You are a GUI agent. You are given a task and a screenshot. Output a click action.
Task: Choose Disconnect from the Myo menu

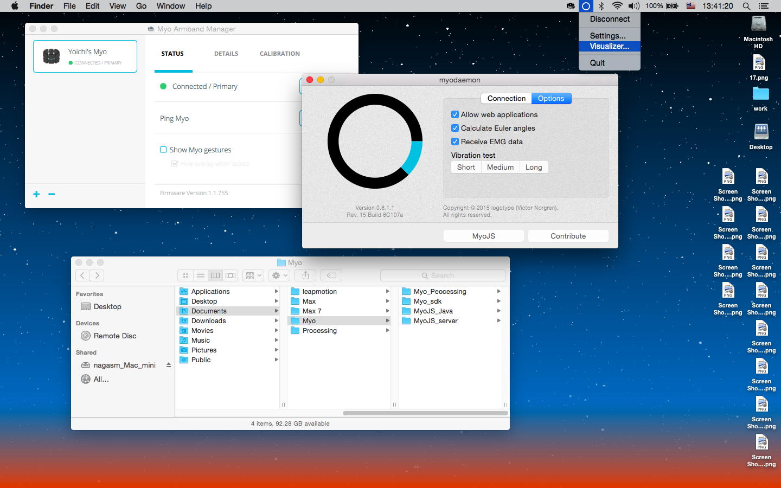610,19
